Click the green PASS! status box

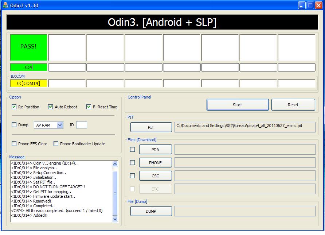[x=29, y=47]
